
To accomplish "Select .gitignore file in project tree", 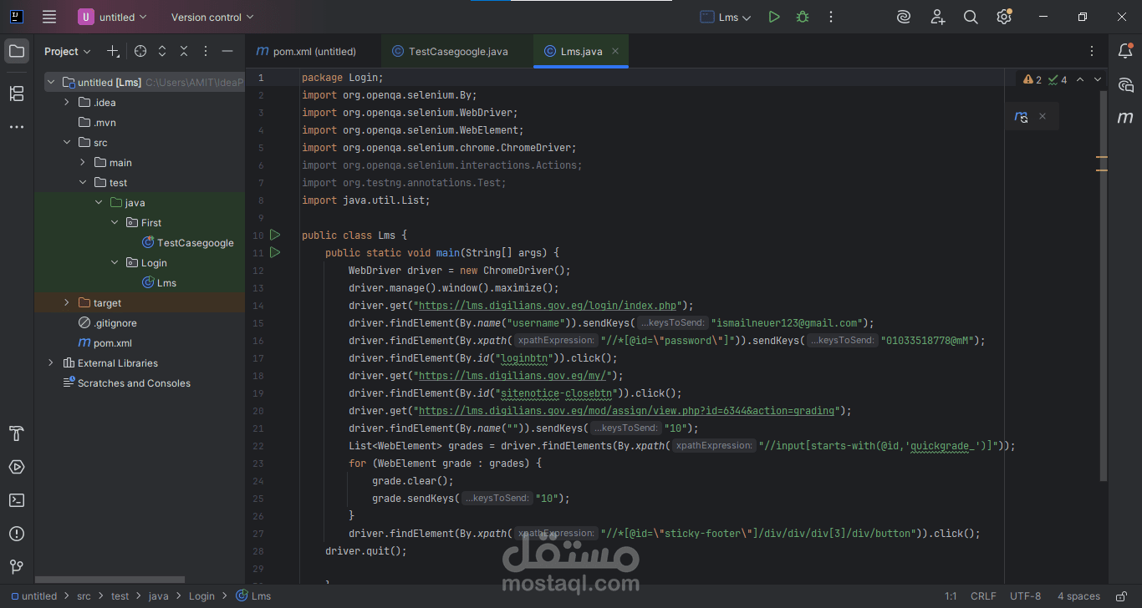I will click(x=107, y=323).
